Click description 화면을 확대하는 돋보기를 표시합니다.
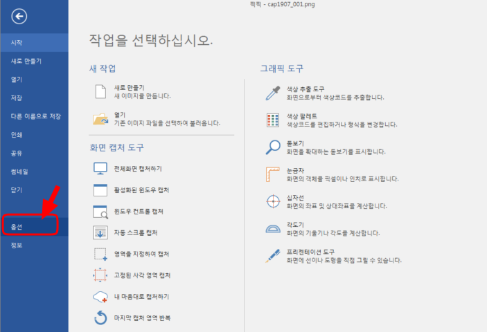487x332 pixels. point(336,151)
